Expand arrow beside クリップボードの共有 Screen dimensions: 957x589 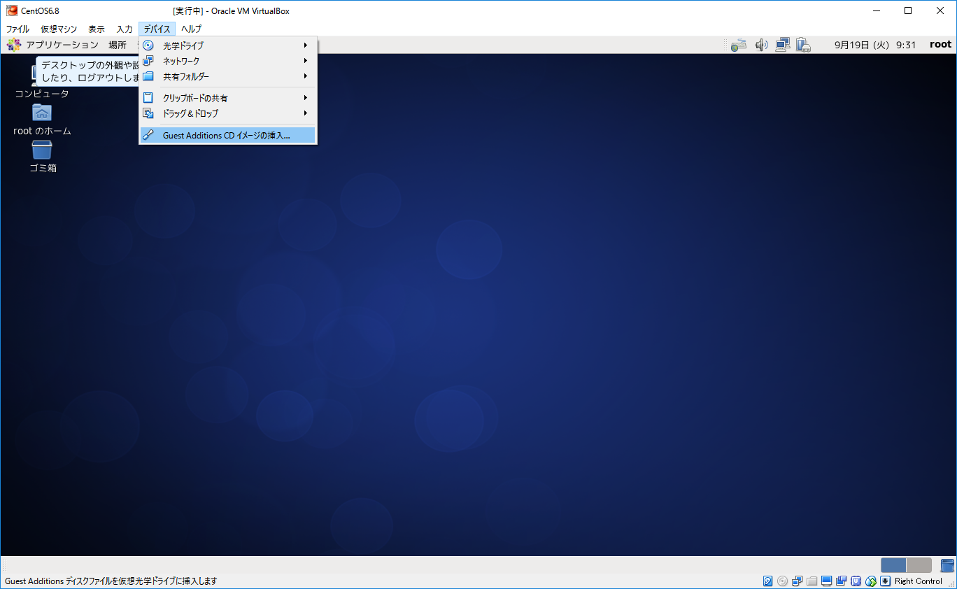[306, 98]
